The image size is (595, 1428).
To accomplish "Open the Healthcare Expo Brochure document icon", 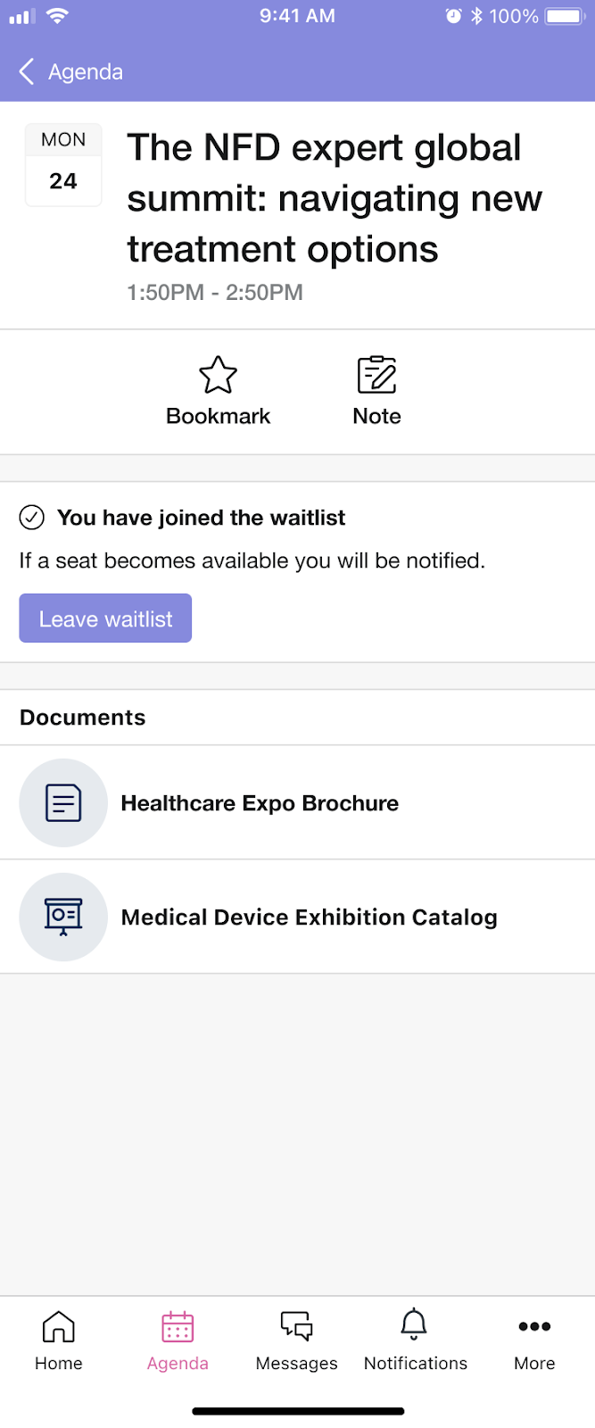I will (63, 802).
